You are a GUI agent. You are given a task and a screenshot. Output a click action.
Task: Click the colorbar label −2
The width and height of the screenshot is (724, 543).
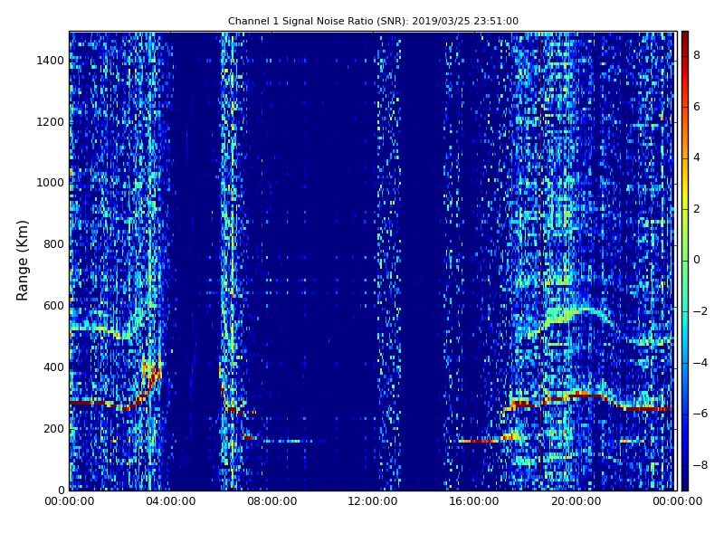700,311
